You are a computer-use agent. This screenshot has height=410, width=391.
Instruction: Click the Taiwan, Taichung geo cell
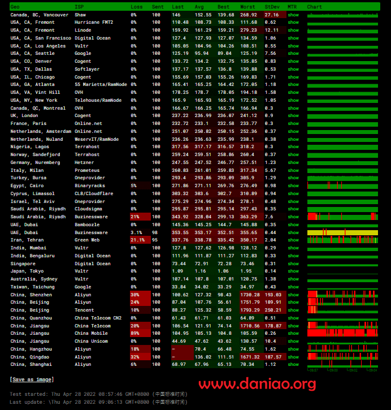click(32, 287)
